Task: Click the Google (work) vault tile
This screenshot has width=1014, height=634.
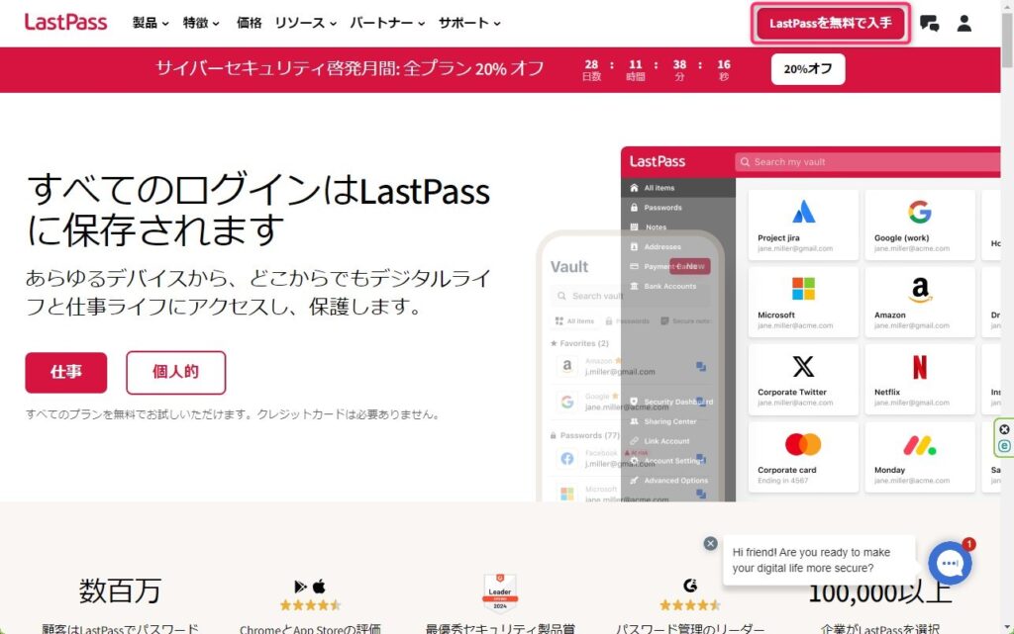Action: point(919,224)
